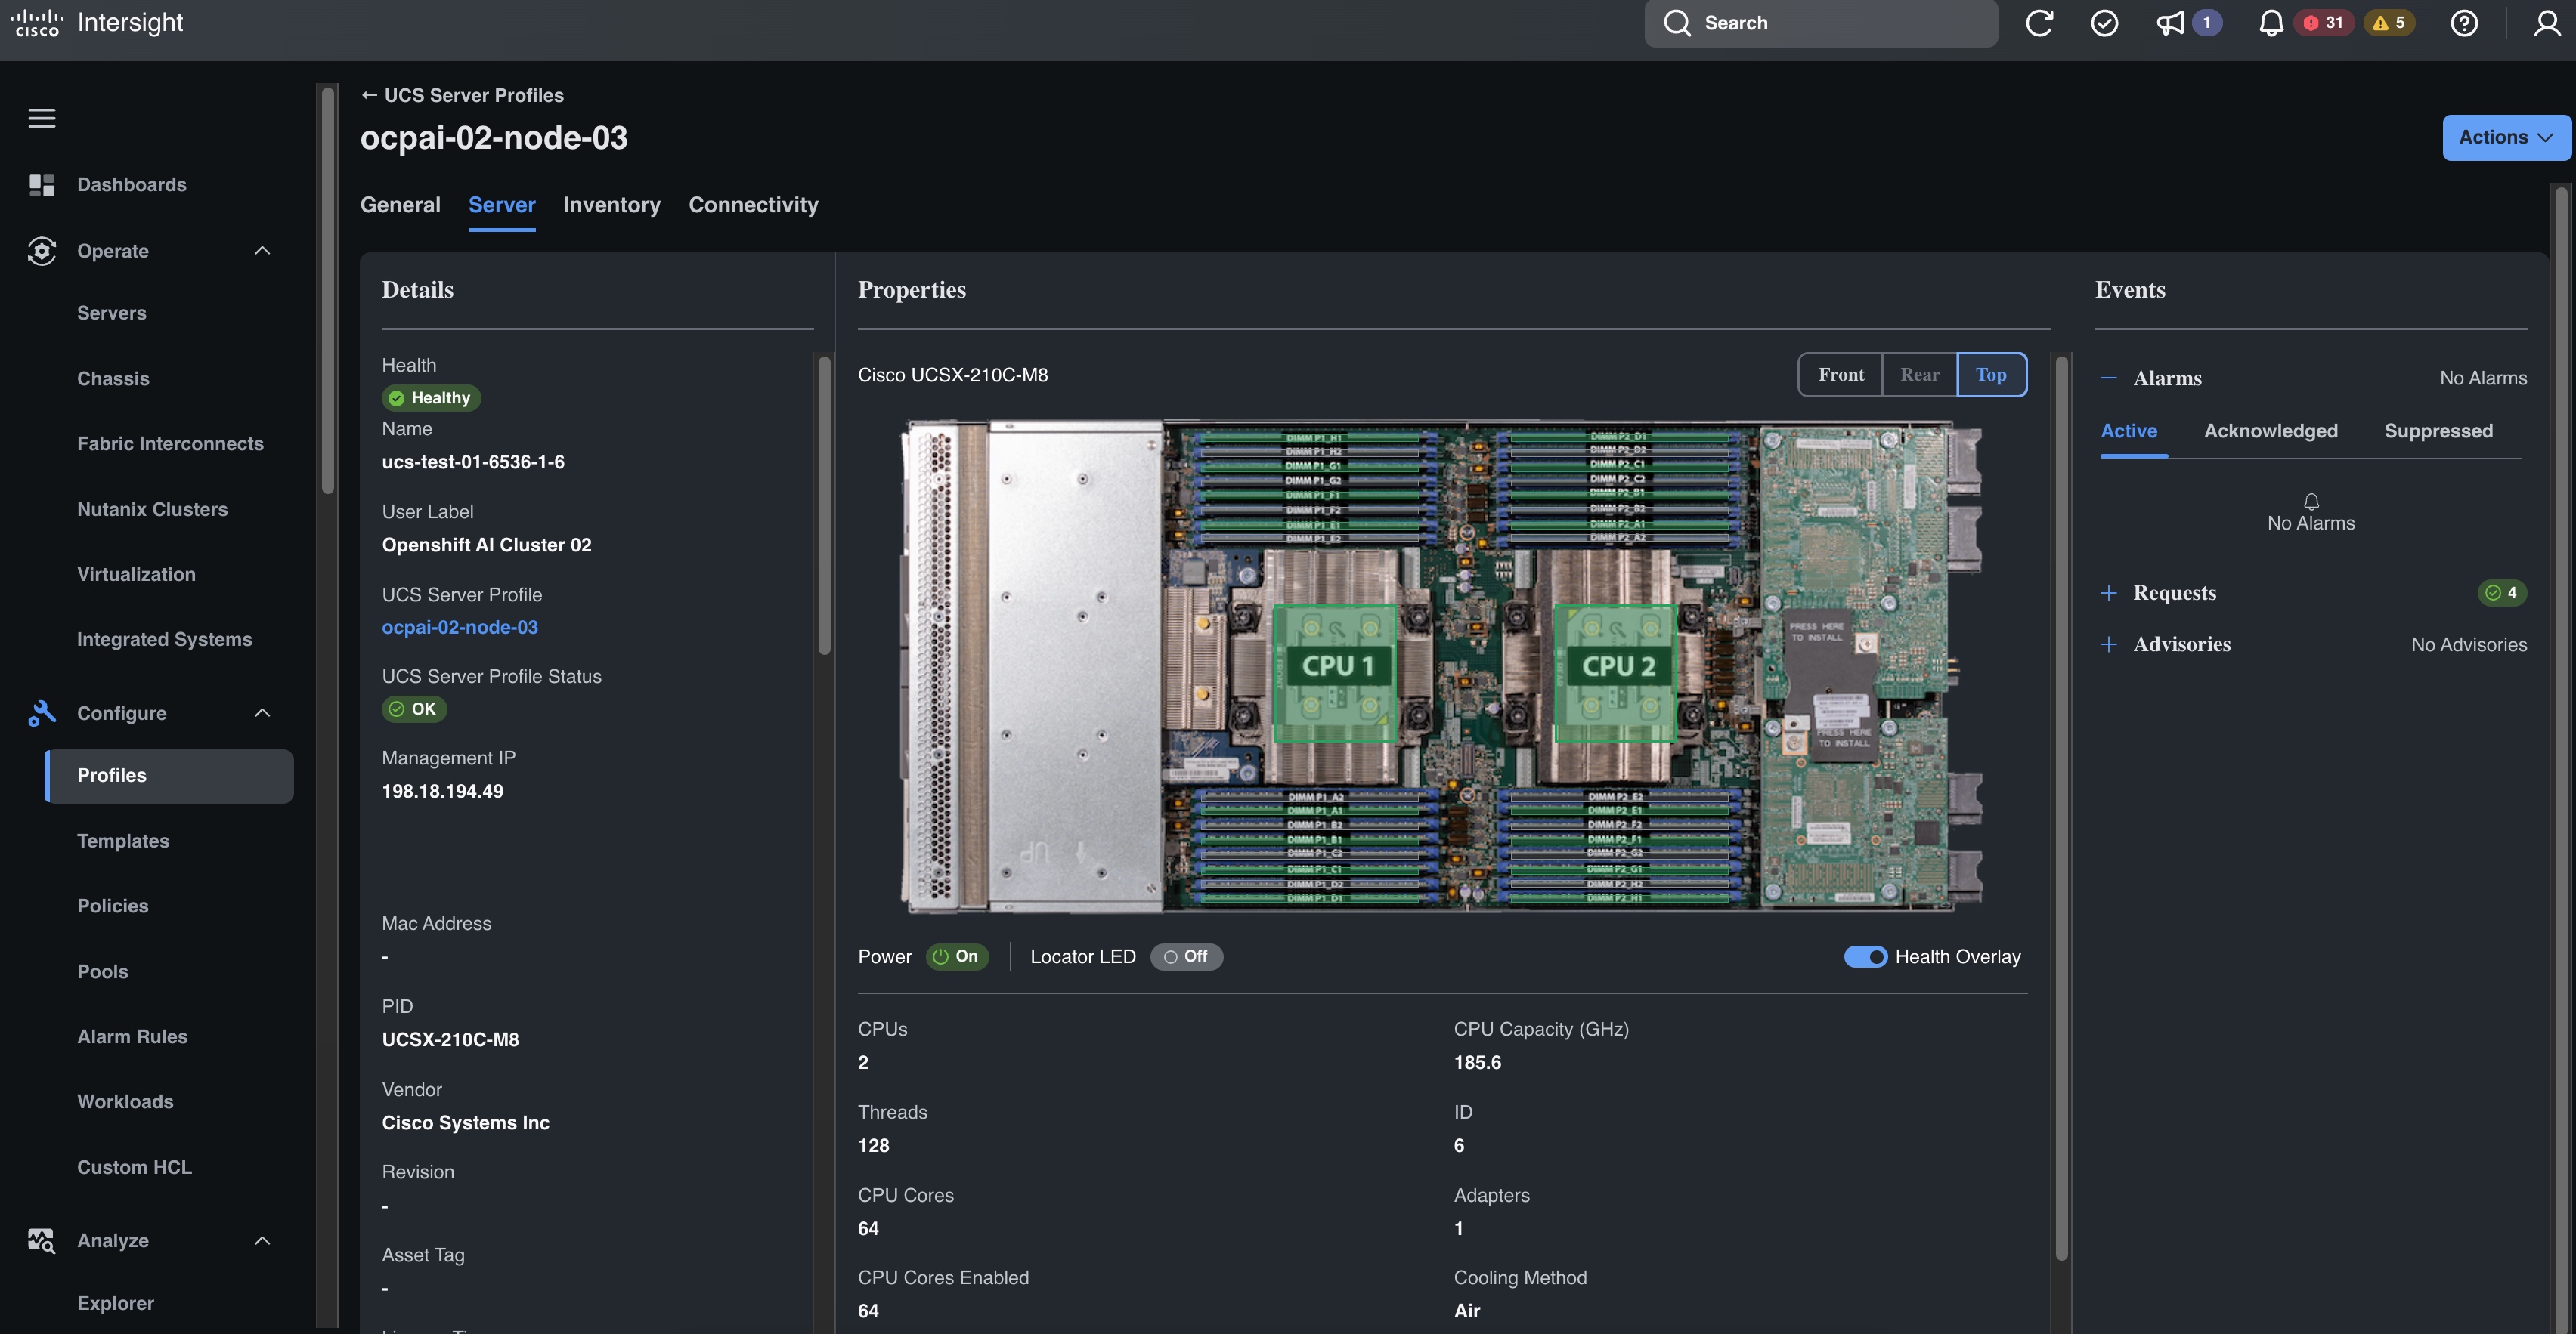Switch to the Connectivity tab
The height and width of the screenshot is (1334, 2576).
[754, 205]
